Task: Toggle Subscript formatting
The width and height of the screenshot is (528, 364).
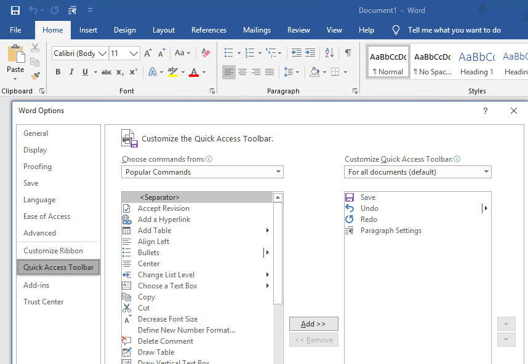Action: click(x=120, y=72)
